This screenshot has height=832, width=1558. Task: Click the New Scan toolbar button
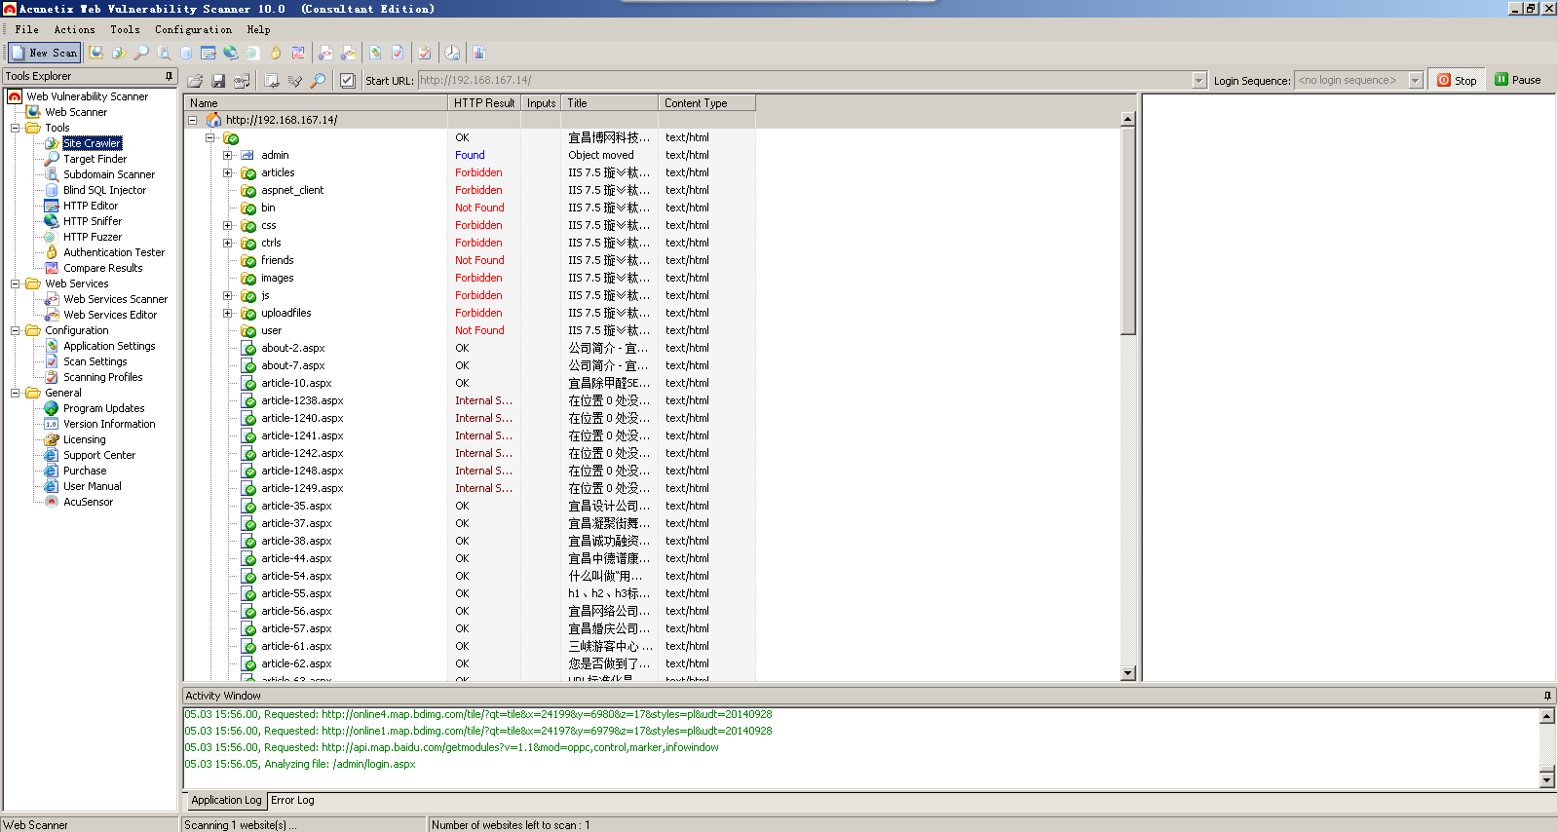pyautogui.click(x=45, y=53)
